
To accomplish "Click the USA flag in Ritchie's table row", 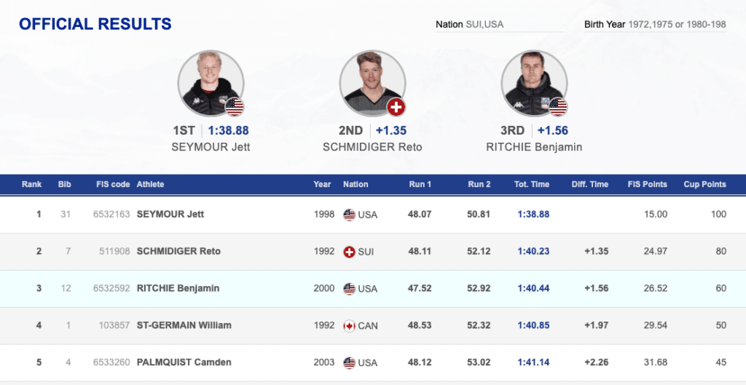I will point(349,289).
